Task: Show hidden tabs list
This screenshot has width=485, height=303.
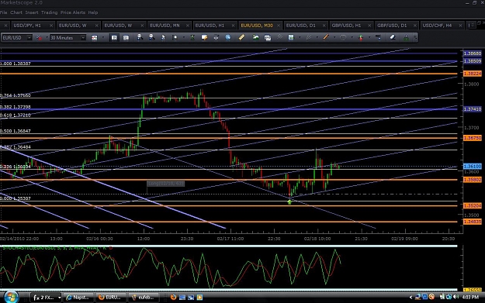Action: (x=472, y=26)
